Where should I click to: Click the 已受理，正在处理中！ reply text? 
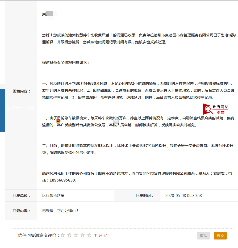tap(60, 211)
